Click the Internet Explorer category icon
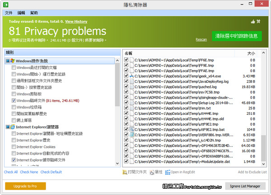 (x=13, y=127)
